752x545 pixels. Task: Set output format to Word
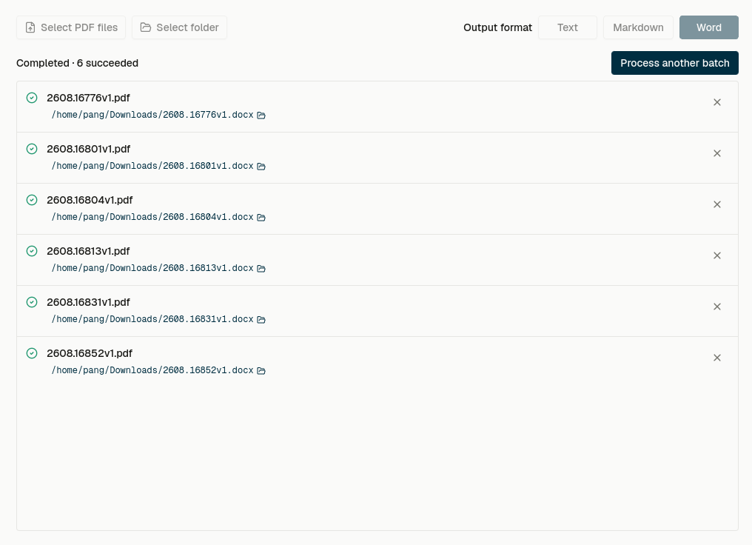click(x=709, y=27)
